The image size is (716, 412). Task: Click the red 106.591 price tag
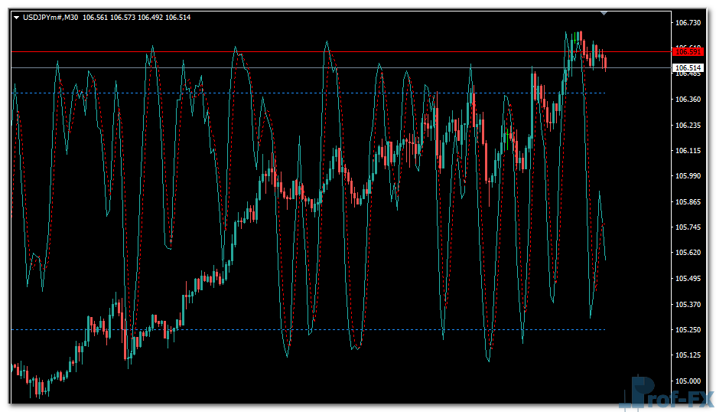pyautogui.click(x=688, y=51)
